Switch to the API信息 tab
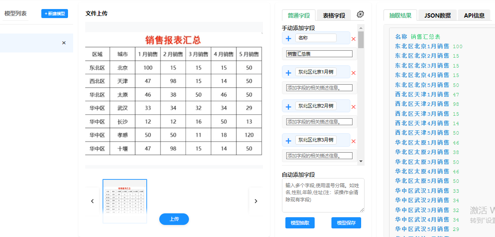Screen dimensions: 495x237 tap(474, 15)
